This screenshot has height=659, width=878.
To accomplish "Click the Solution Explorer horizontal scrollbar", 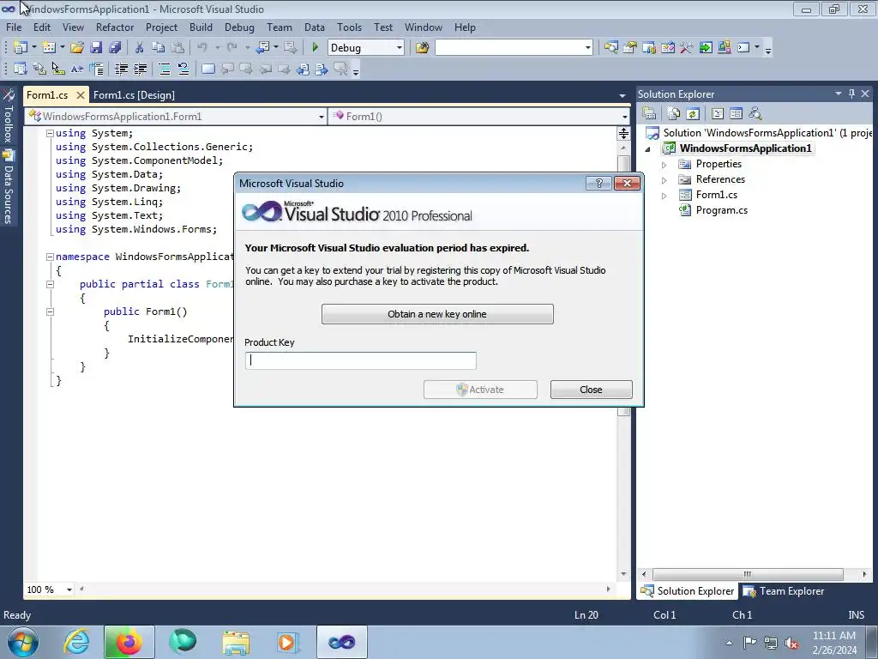I will [x=748, y=574].
